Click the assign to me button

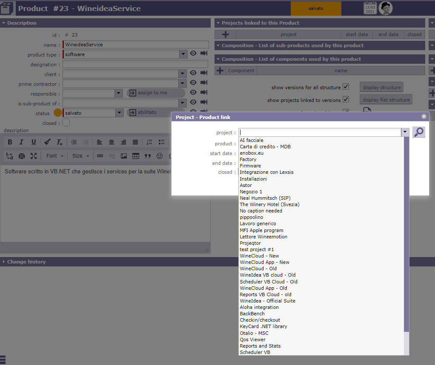coord(156,93)
